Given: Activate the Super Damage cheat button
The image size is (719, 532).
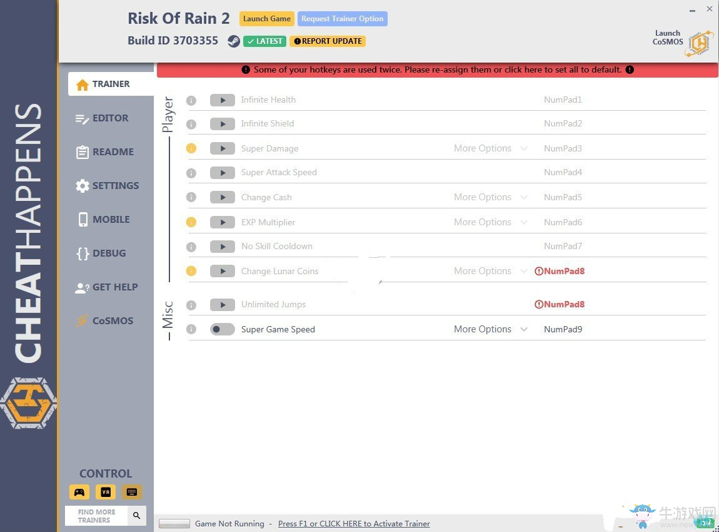Looking at the screenshot, I should tap(223, 148).
